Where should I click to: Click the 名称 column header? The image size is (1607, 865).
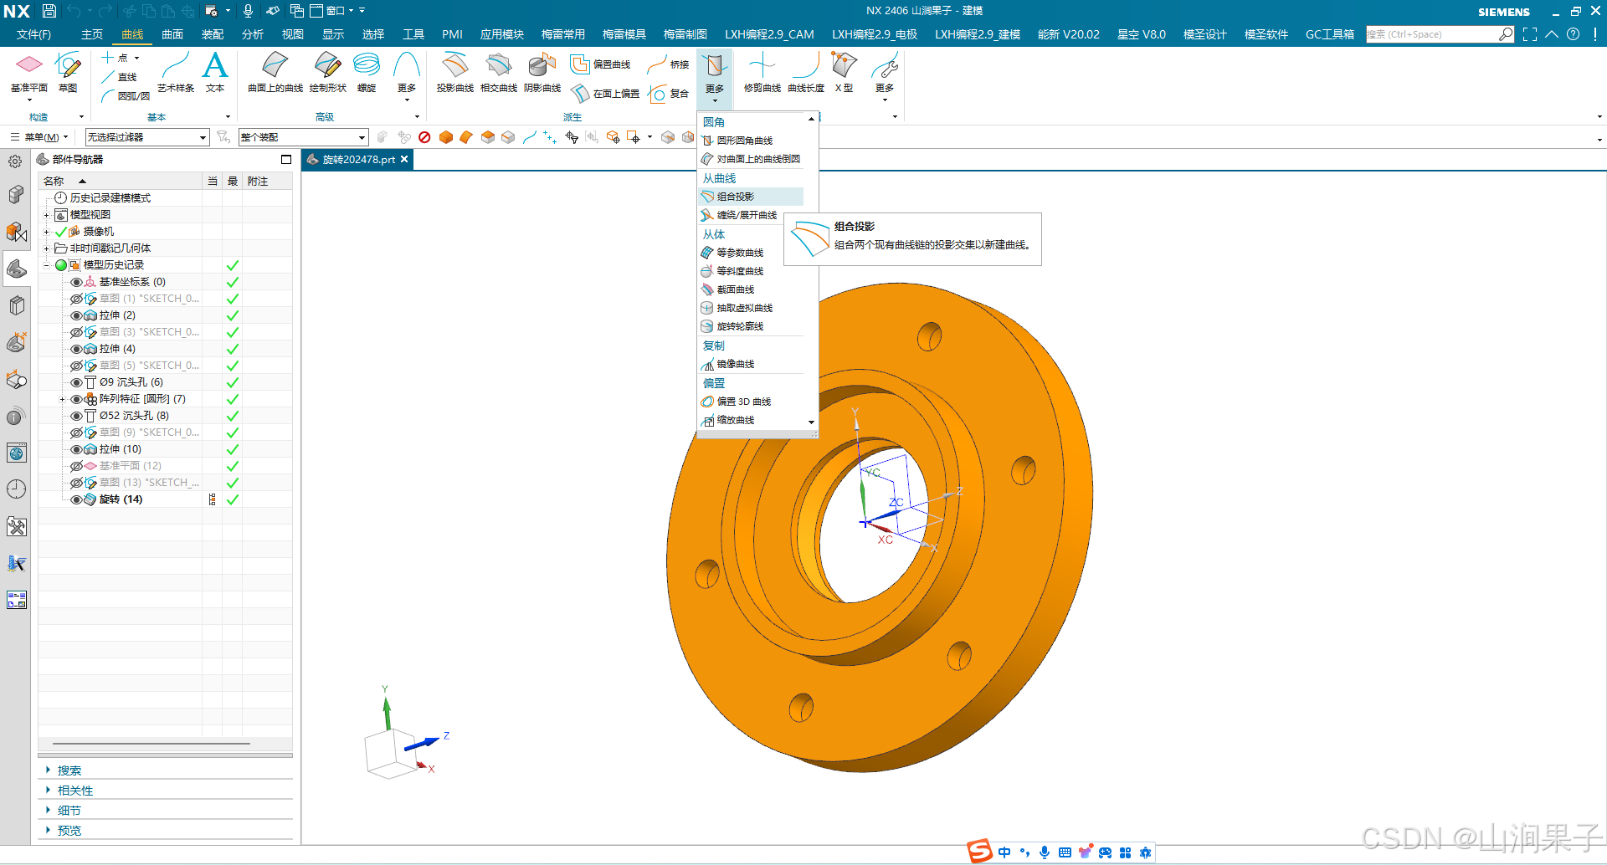[121, 181]
